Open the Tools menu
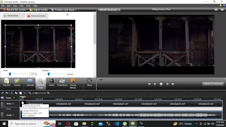 pos(28,6)
